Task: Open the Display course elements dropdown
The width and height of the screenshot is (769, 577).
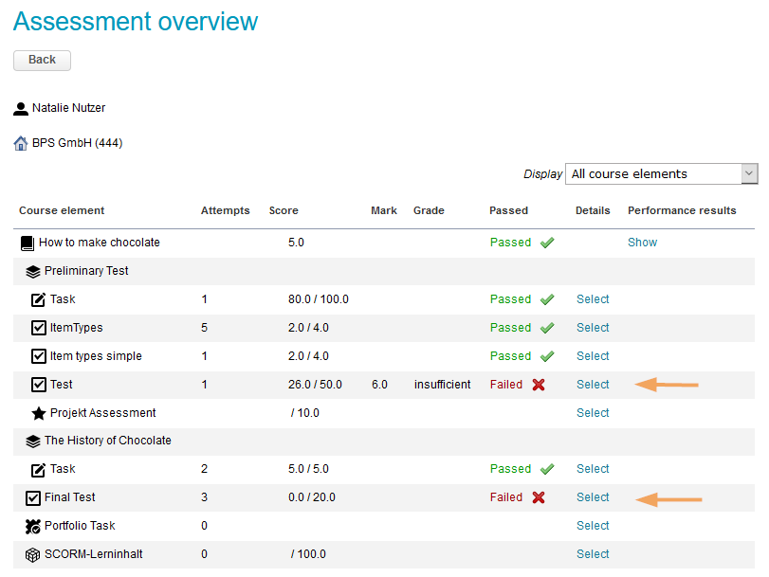Action: coord(652,174)
